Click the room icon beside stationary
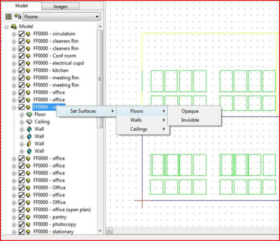This screenshot has width=280, height=241. coord(28,231)
